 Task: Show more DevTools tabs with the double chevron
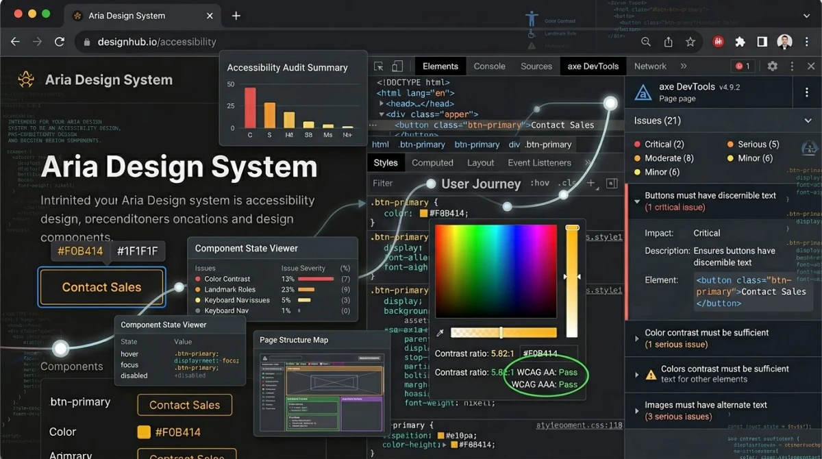pyautogui.click(x=684, y=66)
